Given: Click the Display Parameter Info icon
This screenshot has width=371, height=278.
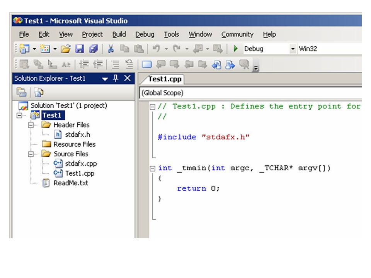Looking at the screenshot, I should pyautogui.click(x=38, y=64).
